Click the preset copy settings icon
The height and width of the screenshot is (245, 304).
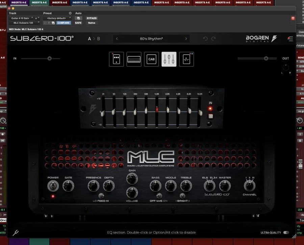coord(53,23)
